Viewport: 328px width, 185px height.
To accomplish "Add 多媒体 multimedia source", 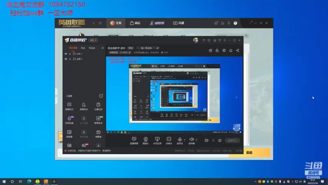I will click(x=169, y=141).
